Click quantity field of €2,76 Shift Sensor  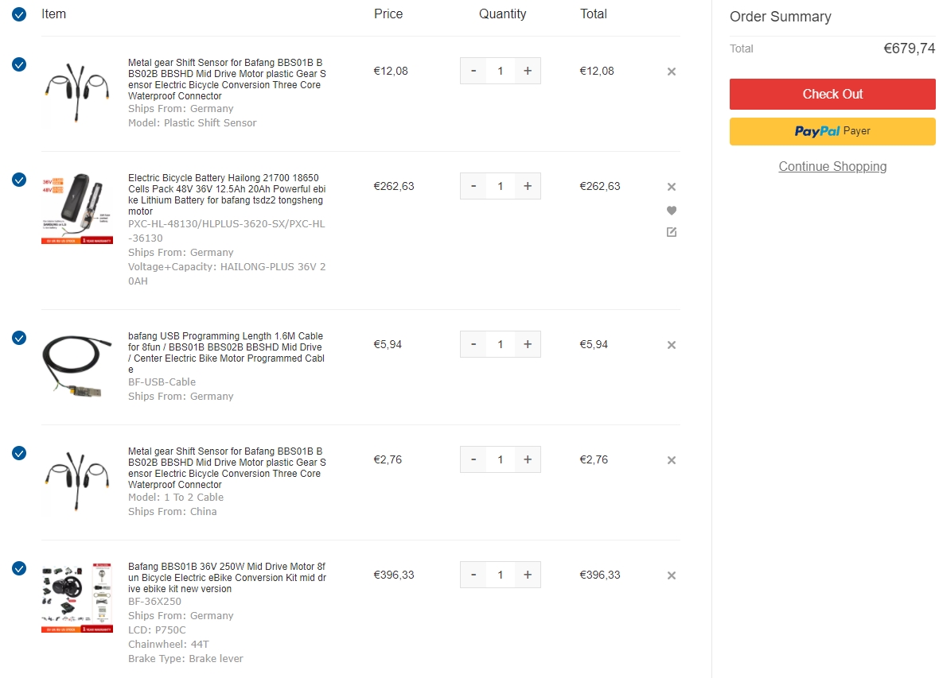coord(500,459)
